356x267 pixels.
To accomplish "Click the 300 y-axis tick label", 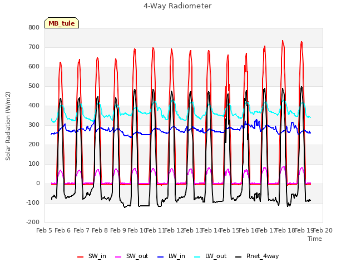I will tap(34, 125).
